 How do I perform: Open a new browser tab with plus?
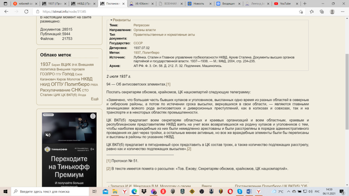pos(305,3)
